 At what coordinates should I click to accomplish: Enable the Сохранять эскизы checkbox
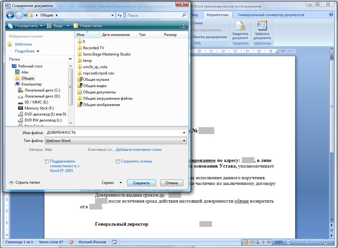tap(118, 161)
